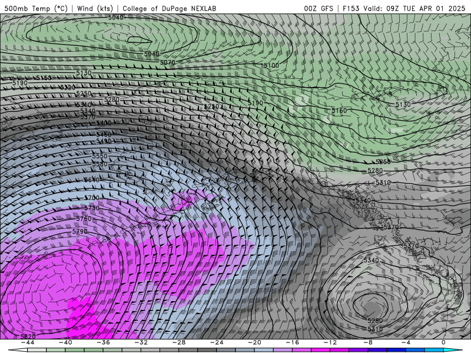
Task: Click the 5220 contour label
Action: click(68, 87)
